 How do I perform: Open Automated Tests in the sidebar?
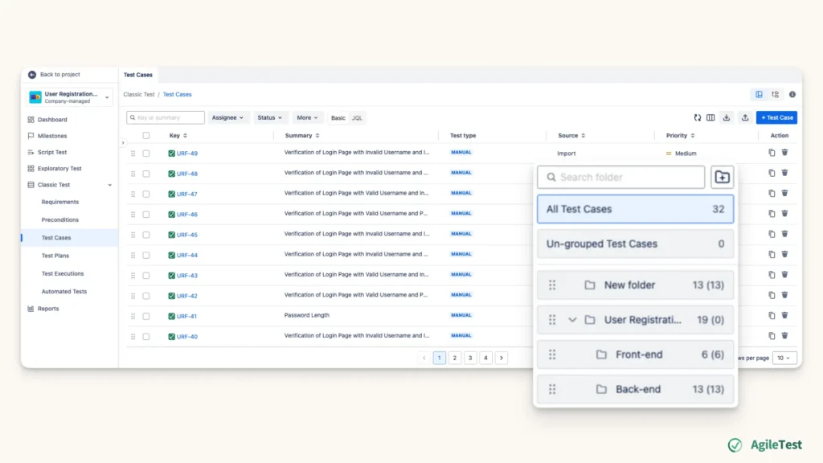coord(64,291)
